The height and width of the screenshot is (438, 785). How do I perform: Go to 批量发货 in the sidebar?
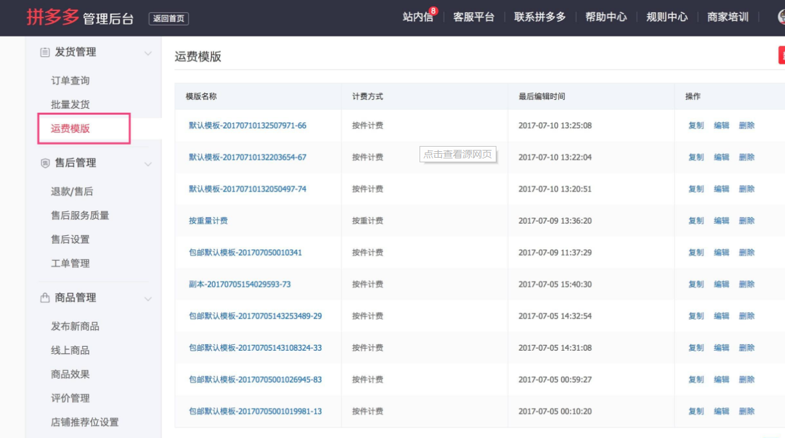point(70,104)
